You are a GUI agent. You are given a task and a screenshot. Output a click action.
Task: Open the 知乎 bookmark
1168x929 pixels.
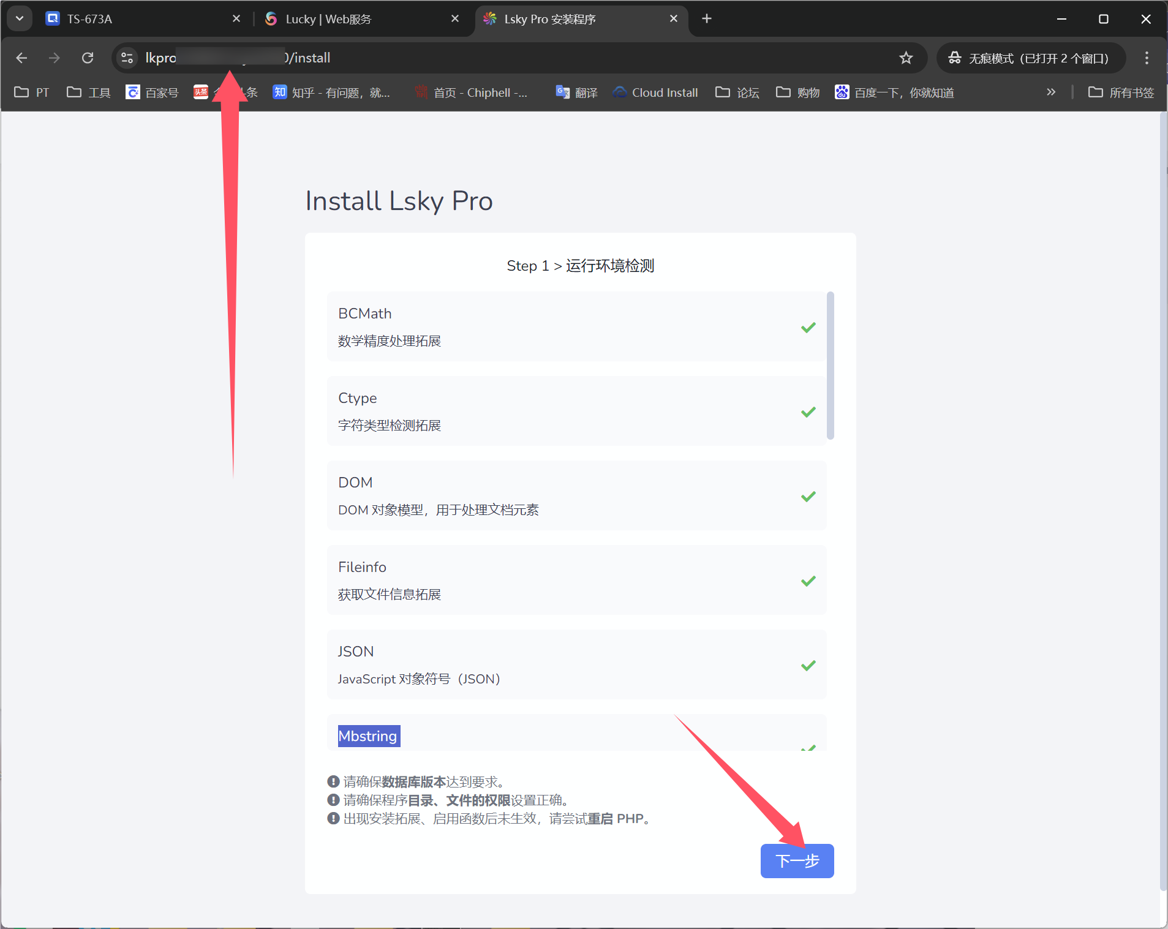(x=331, y=92)
